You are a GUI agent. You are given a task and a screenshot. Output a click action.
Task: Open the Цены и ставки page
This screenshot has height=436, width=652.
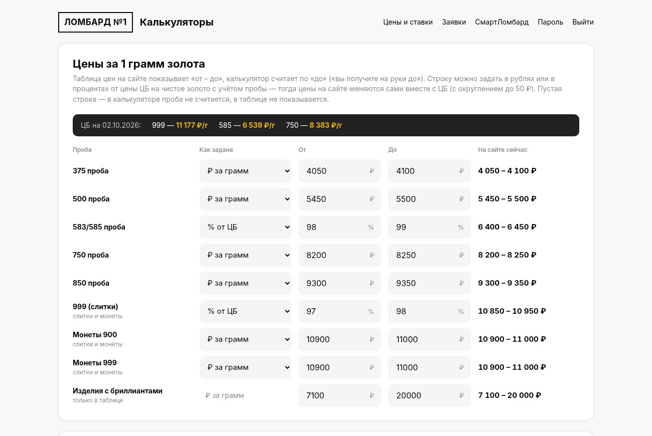pos(408,22)
